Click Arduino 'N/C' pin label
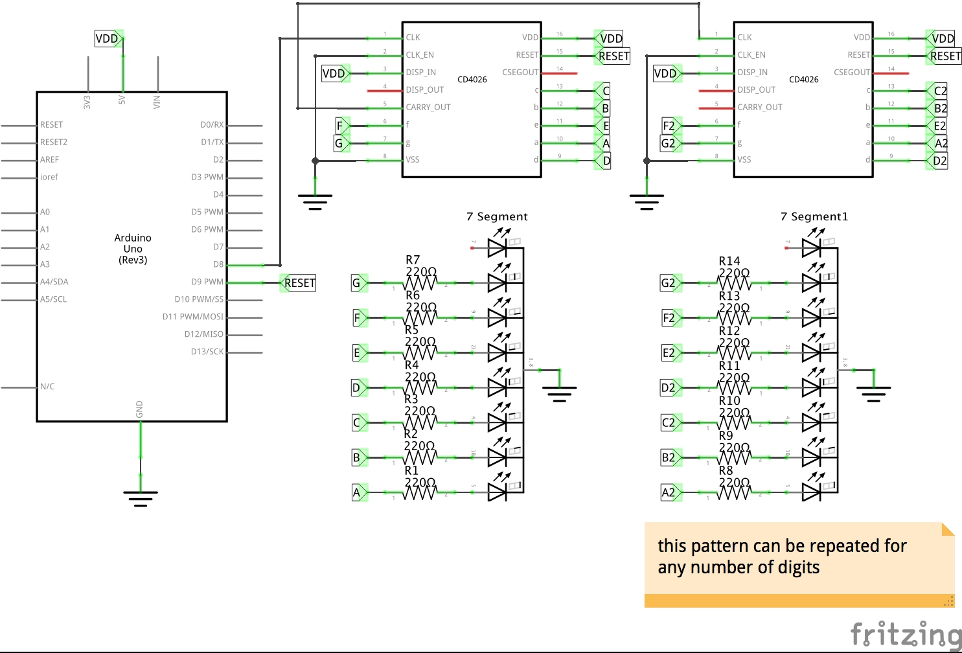This screenshot has width=962, height=653. click(47, 387)
